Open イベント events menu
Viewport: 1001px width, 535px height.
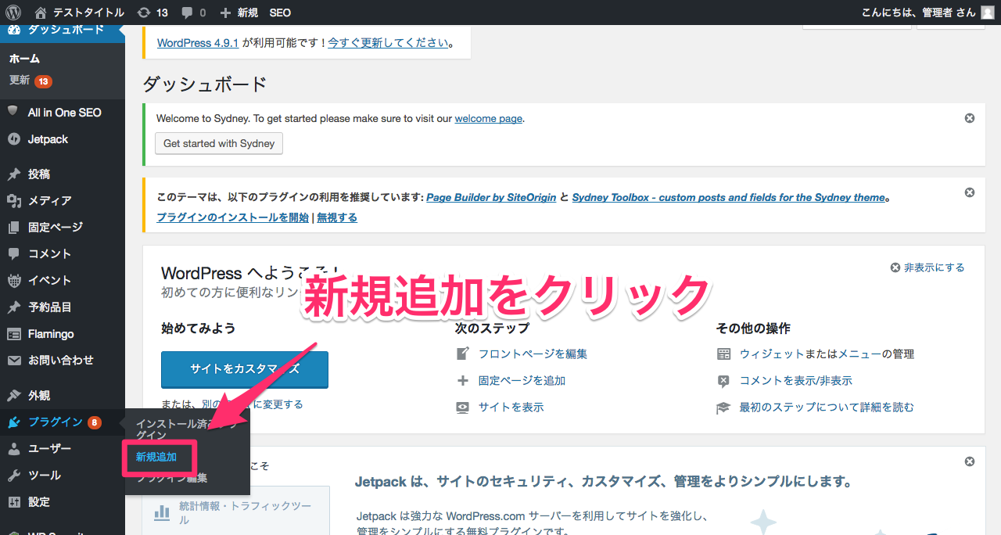click(63, 280)
